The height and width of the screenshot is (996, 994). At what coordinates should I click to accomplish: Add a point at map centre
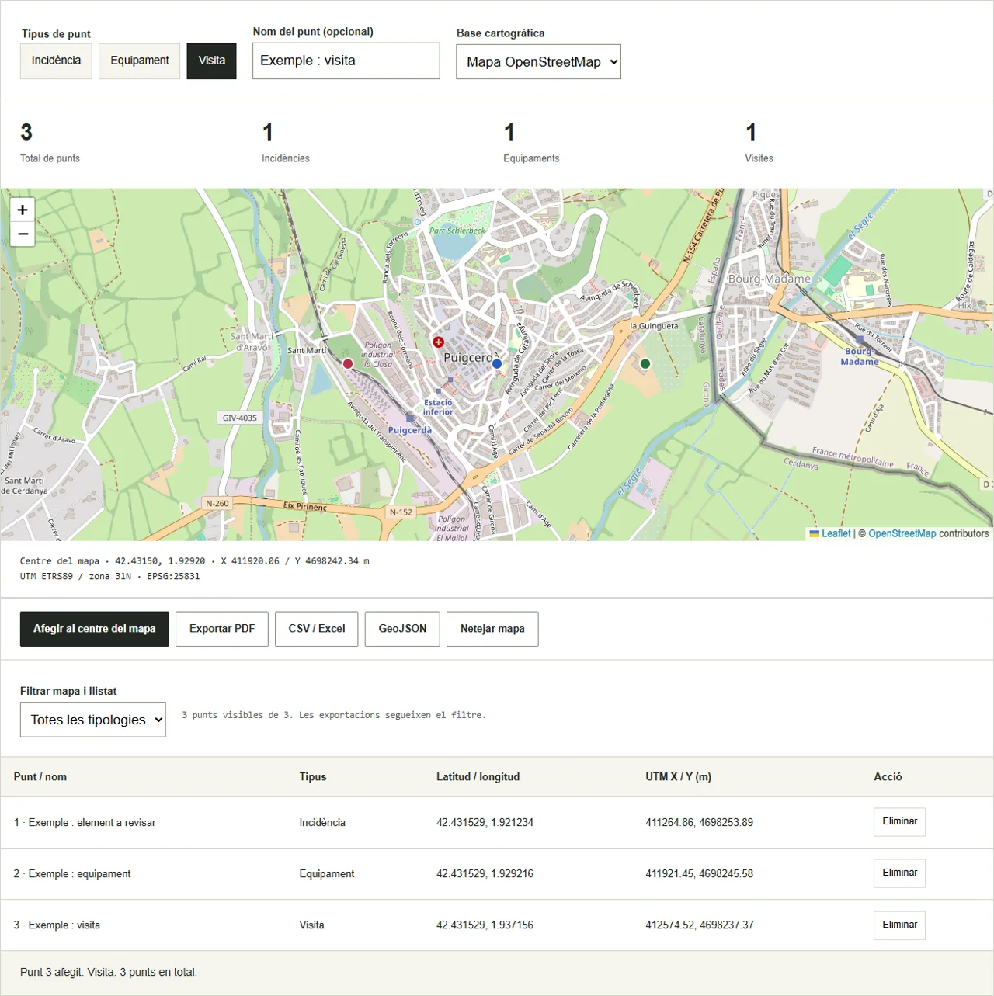(x=95, y=629)
